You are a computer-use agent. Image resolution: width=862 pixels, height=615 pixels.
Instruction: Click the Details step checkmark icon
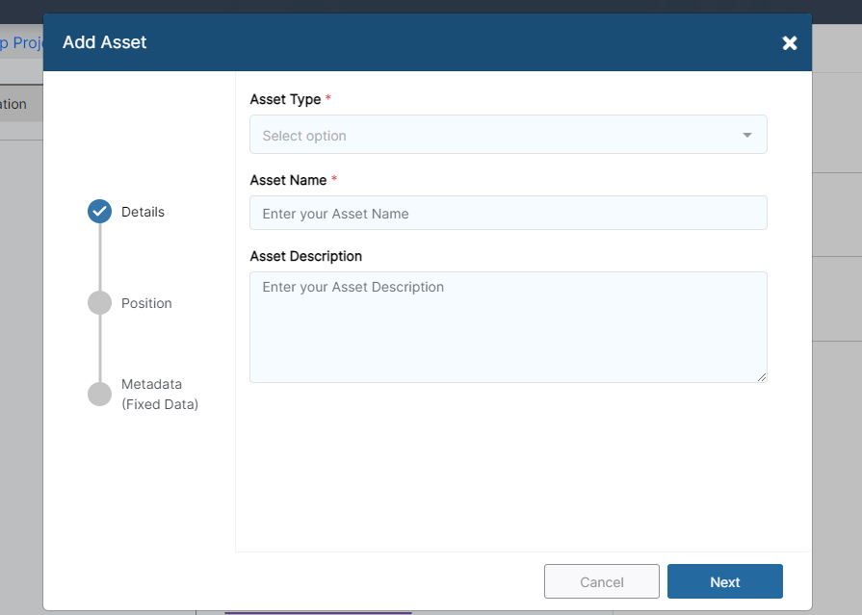[99, 212]
